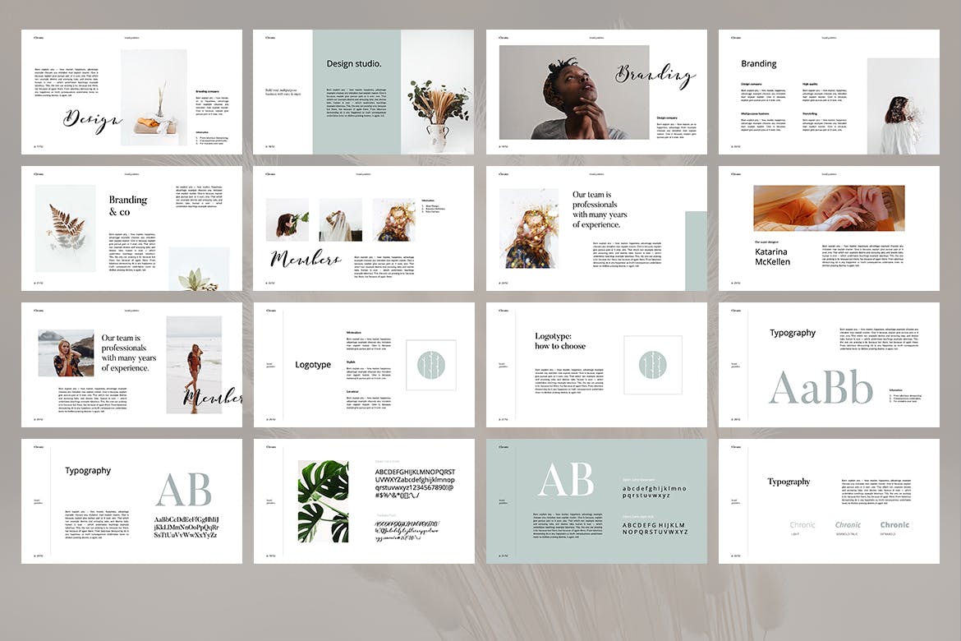
Task: Choose the Chronic italic font sample
Action: pyautogui.click(x=848, y=525)
